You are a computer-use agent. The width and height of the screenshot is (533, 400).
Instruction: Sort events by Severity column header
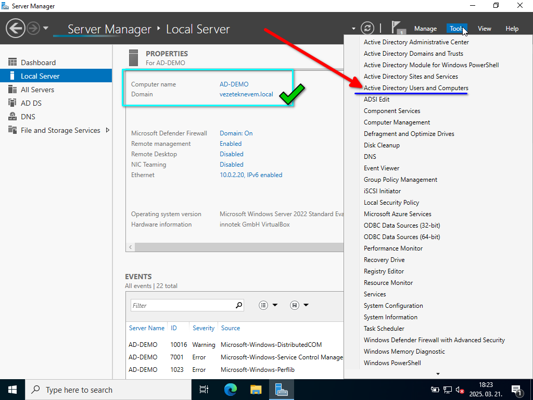(x=204, y=328)
